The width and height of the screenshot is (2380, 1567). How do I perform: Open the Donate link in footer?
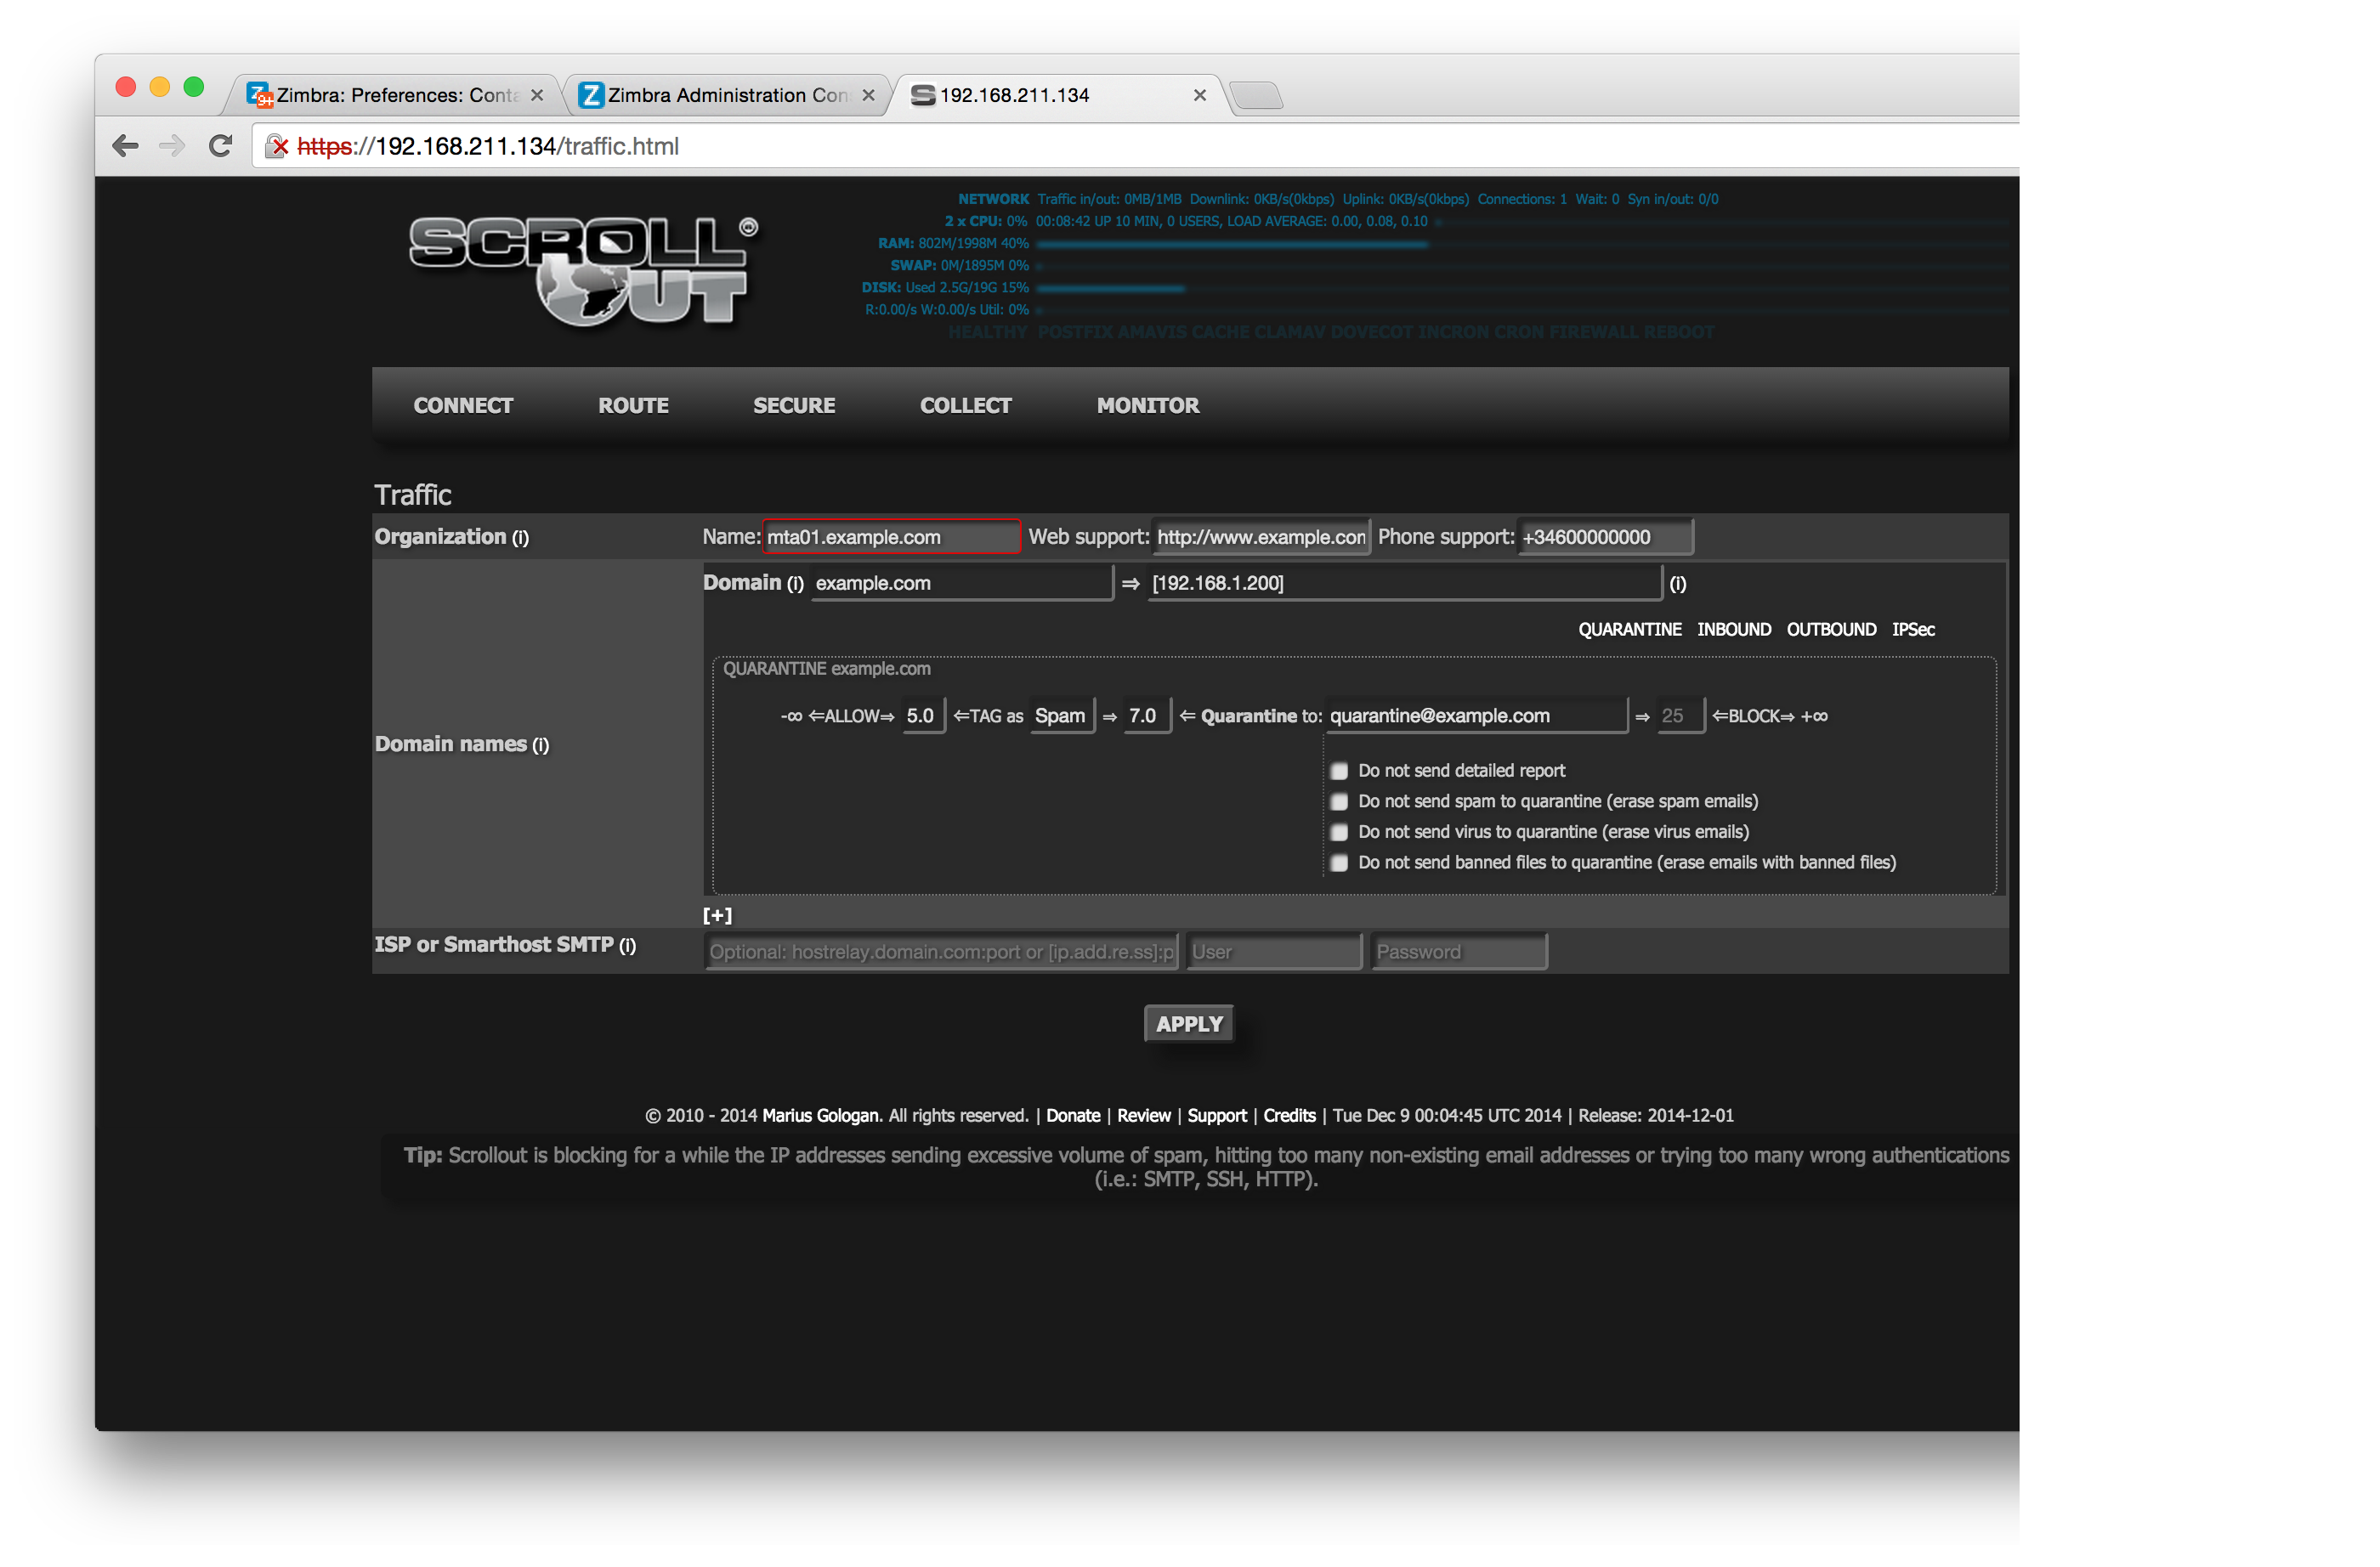pos(1073,1116)
